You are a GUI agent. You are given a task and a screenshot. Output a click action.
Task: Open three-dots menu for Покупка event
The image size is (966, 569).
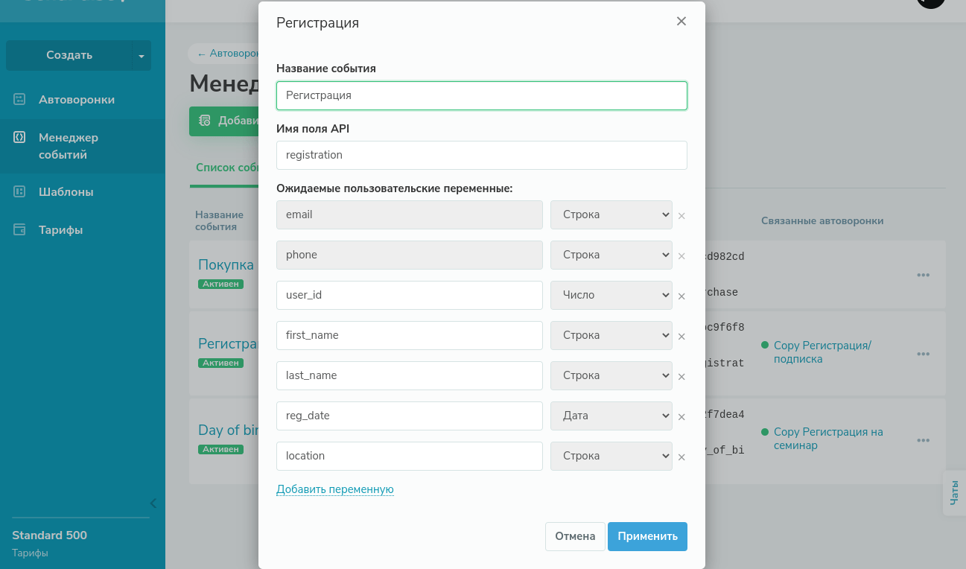point(923,275)
